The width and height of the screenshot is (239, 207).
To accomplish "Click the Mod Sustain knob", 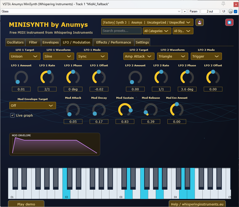I will point(125,110).
